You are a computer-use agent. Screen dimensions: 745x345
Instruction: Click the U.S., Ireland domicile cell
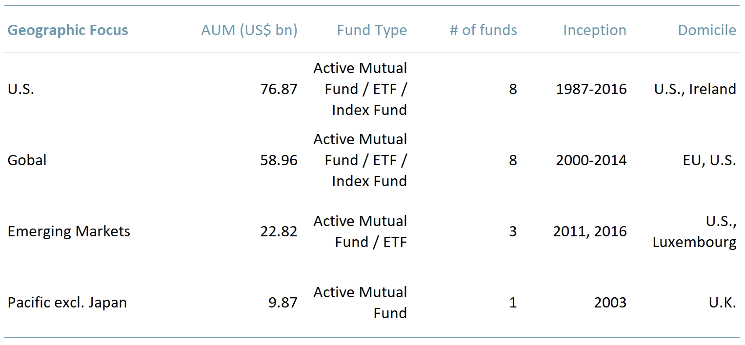pos(695,89)
